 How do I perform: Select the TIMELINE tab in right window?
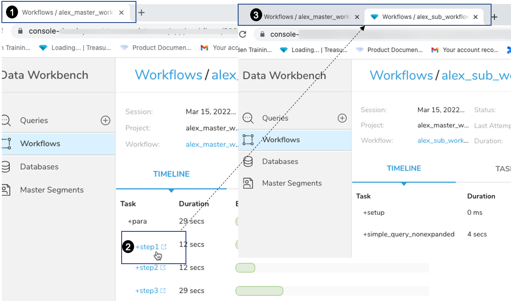tap(404, 169)
